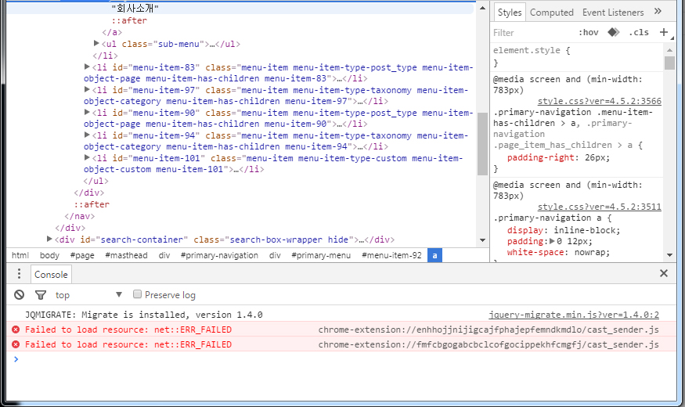Select the #menu-item-92 breadcrumb
This screenshot has width=685, height=407.
391,255
